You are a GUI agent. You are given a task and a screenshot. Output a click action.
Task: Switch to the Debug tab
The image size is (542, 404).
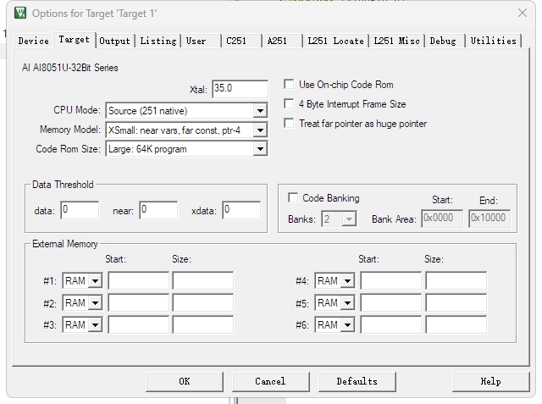445,41
